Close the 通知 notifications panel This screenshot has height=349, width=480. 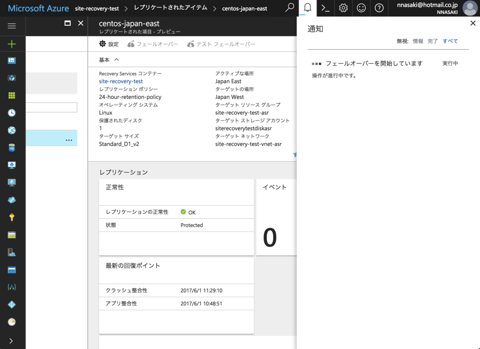coord(472,23)
